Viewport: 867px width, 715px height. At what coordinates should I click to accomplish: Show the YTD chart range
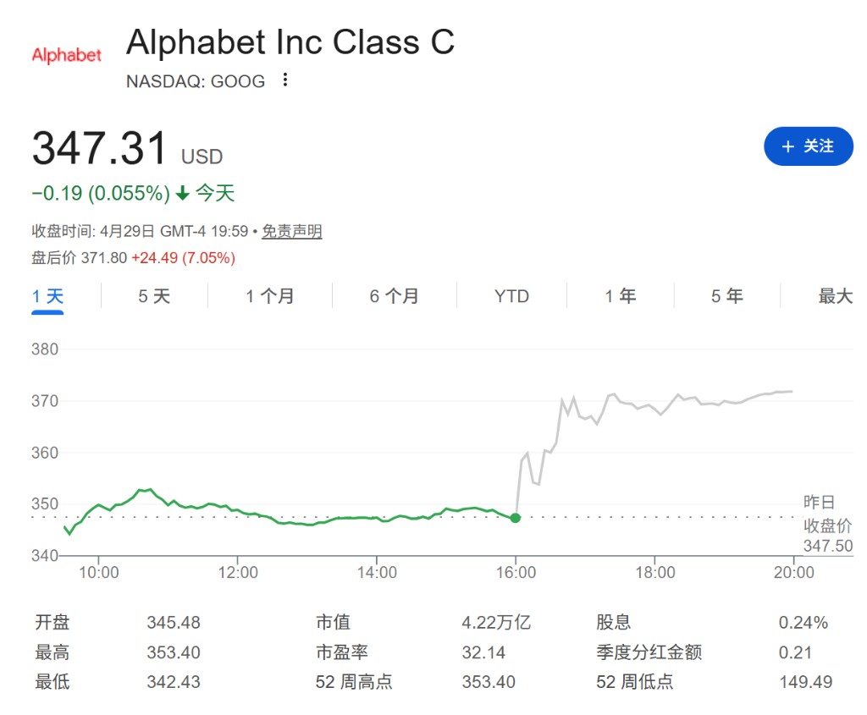pyautogui.click(x=511, y=296)
